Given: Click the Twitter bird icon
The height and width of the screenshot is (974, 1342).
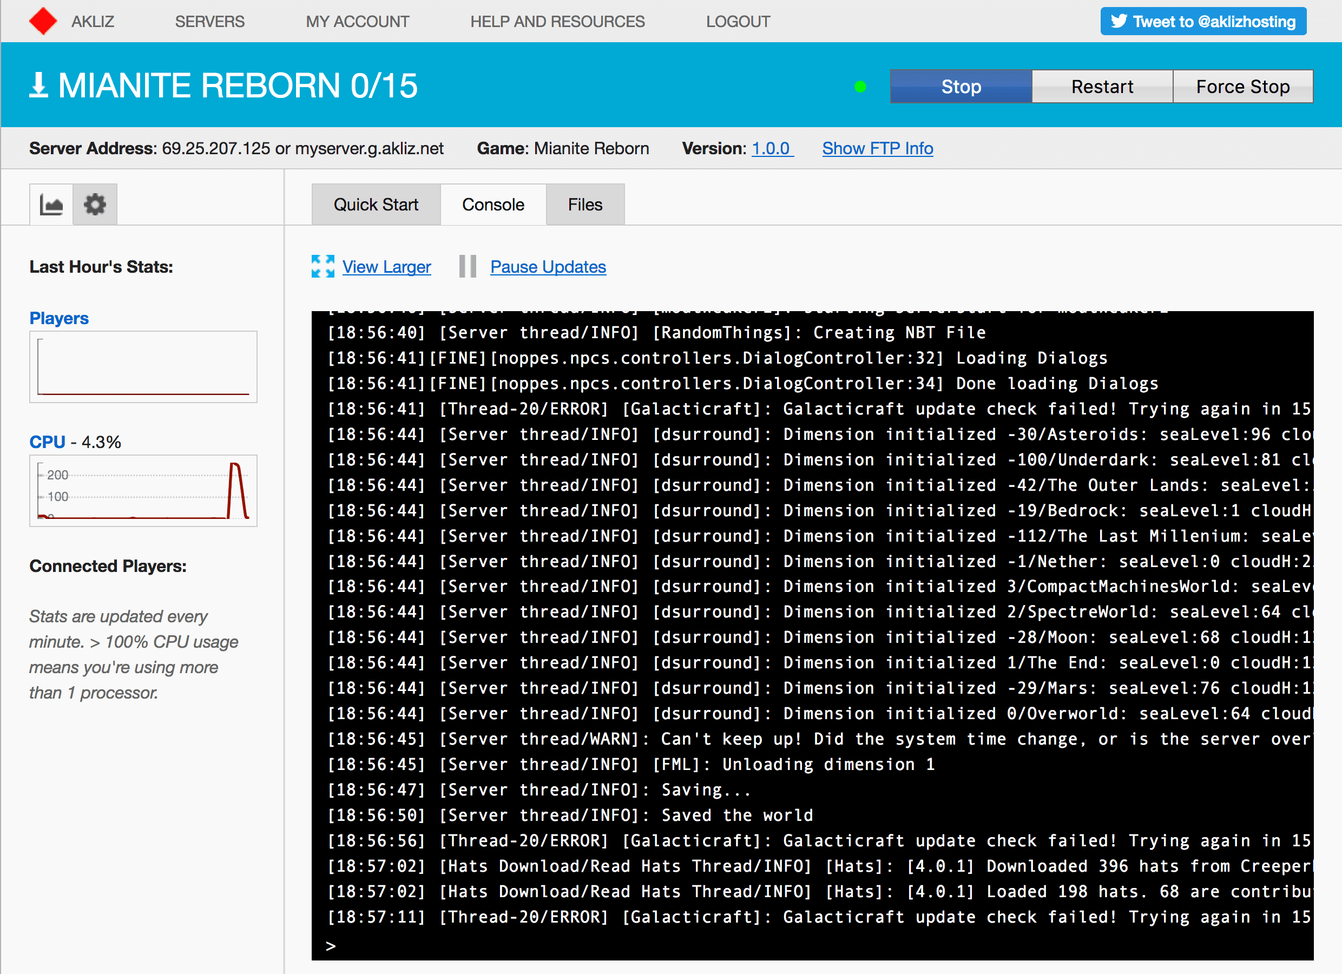Looking at the screenshot, I should [1119, 21].
